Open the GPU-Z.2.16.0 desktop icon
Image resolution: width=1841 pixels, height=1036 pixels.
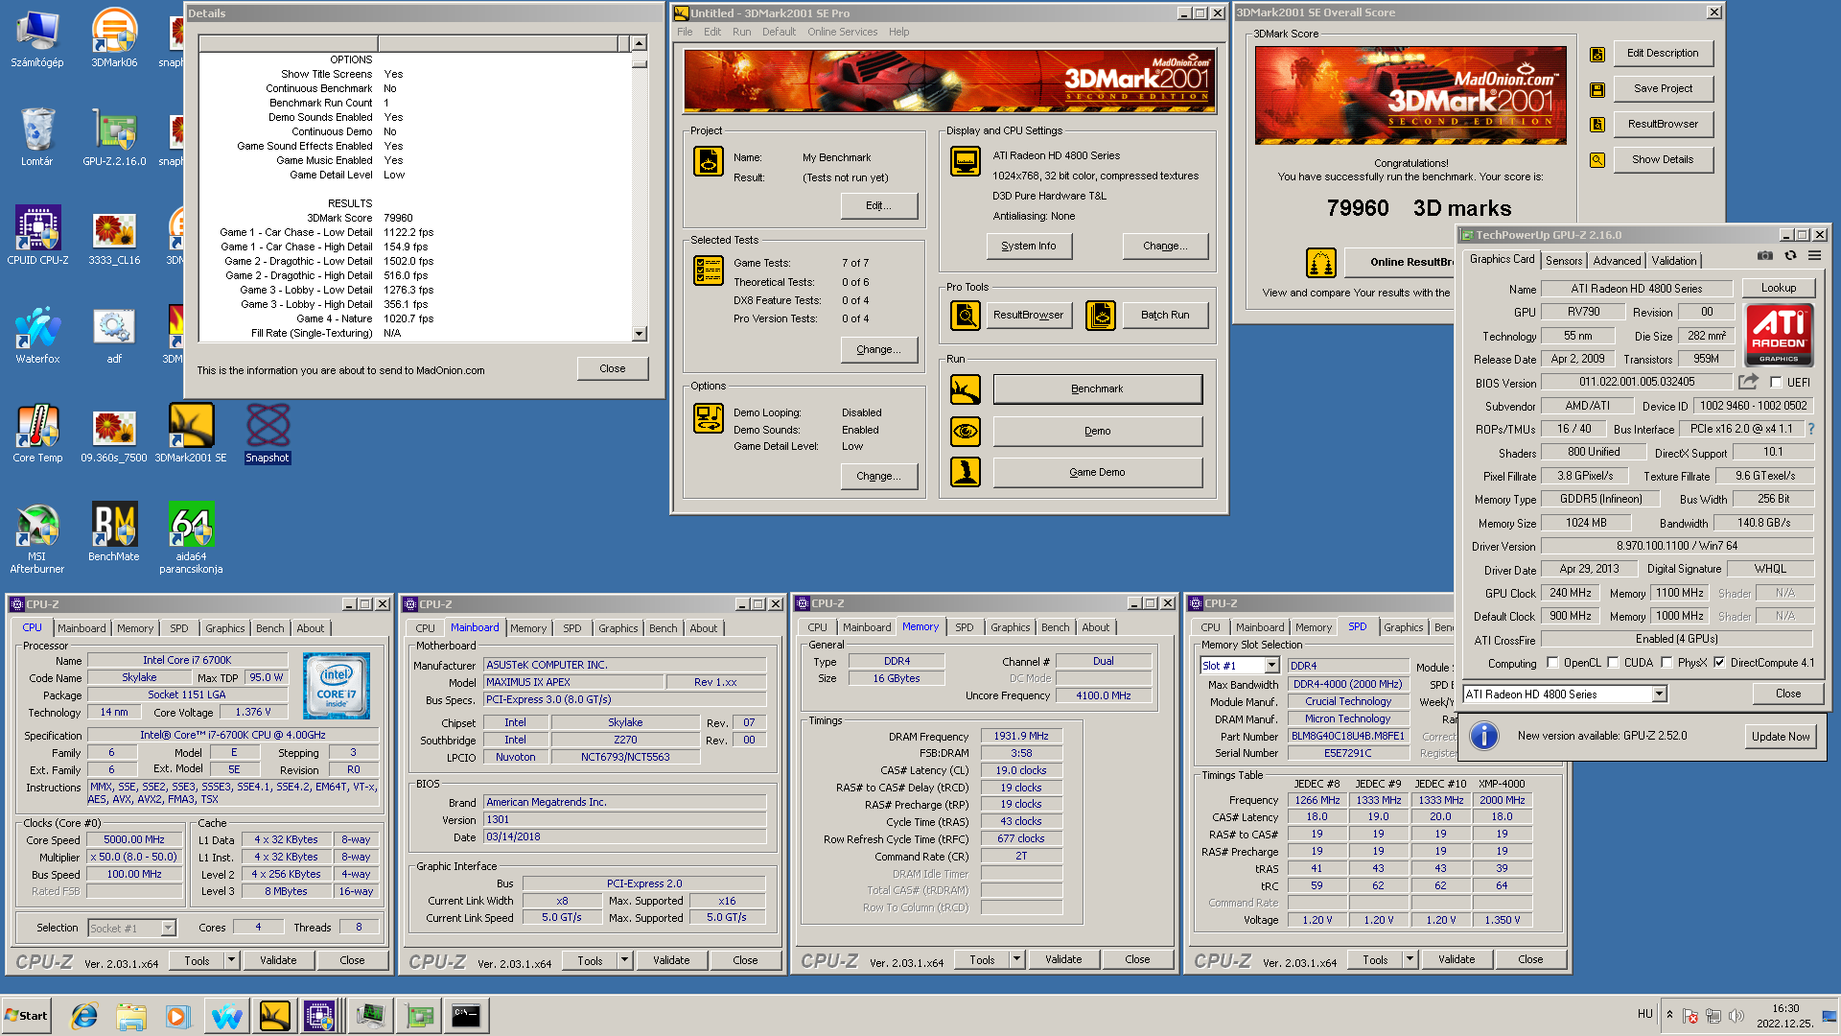pos(114,136)
